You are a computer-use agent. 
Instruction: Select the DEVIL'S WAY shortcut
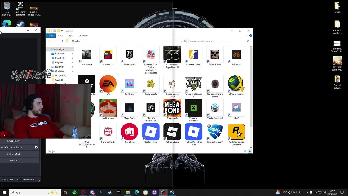point(215,56)
